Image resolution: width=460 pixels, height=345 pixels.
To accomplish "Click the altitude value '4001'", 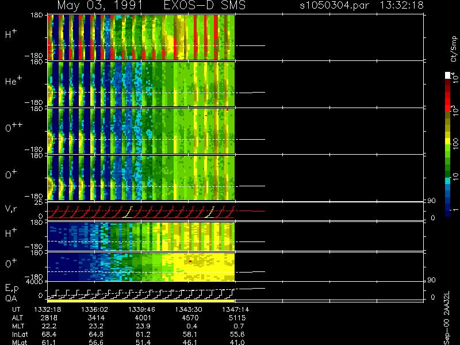I will point(143,318).
